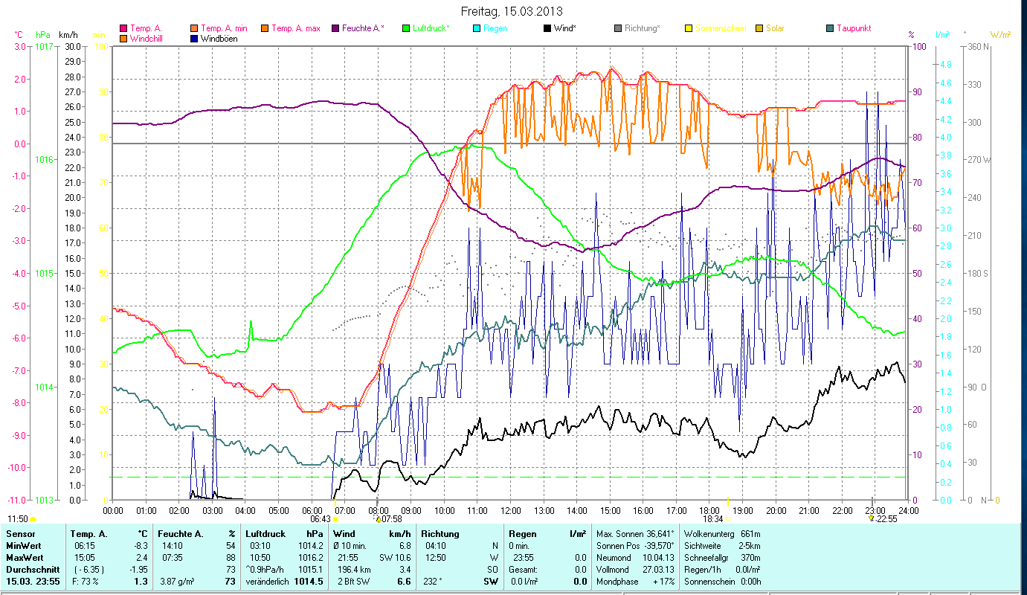The height and width of the screenshot is (595, 1027).
Task: Click the minimum pressure value 1014.2
Action: click(311, 546)
